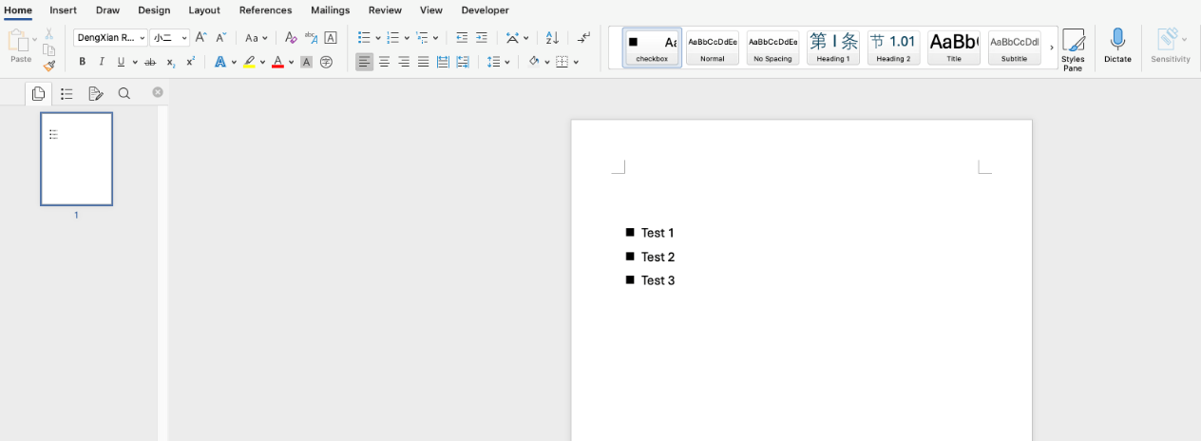
Task: Switch to the Design tab
Action: [x=154, y=10]
